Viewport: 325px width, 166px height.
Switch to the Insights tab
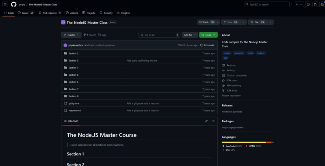123,13
